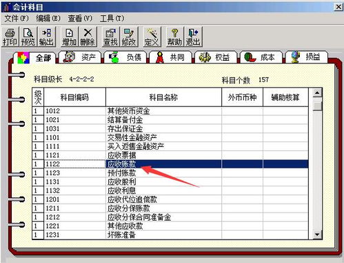Switch to the 共同 tab
The image size is (344, 263).
click(170, 57)
